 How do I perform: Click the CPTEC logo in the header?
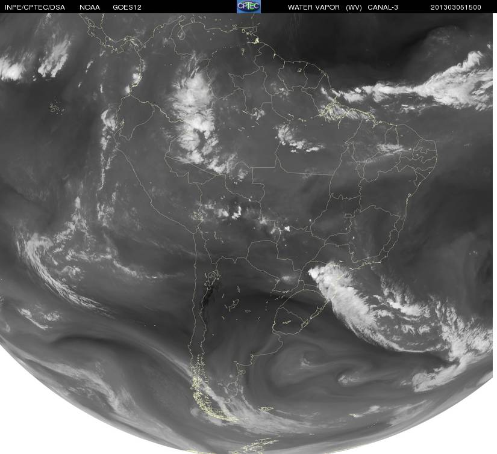249,7
